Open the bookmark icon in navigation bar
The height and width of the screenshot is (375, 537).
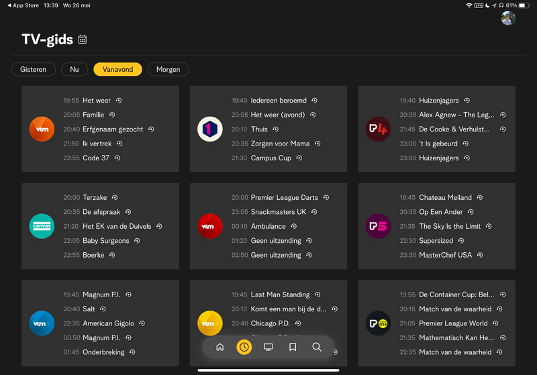293,347
